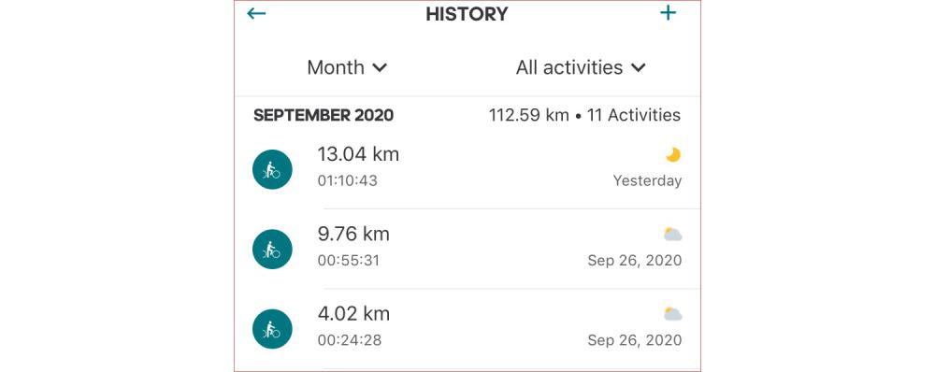Tap the cloudy icon for 9.76 km ride

672,235
